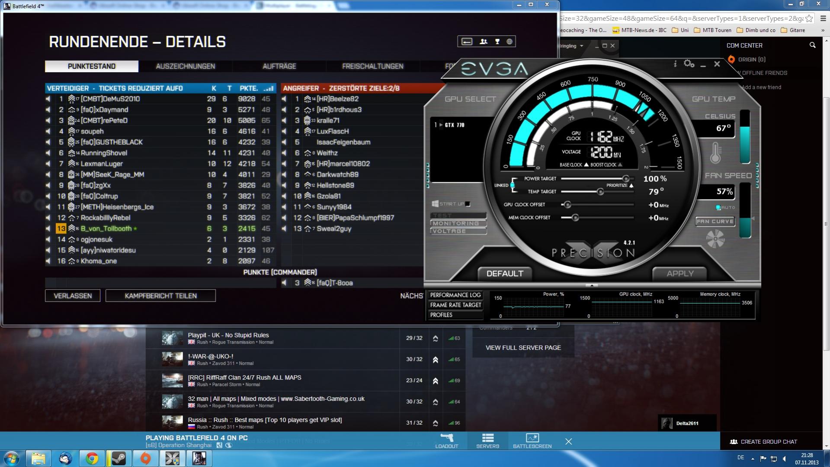Viewport: 830px width, 467px height.
Task: Click Kampfbericht Teilen button
Action: pyautogui.click(x=160, y=296)
